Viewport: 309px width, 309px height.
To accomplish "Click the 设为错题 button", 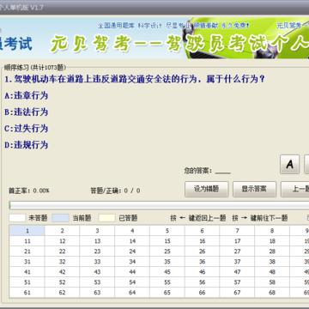I will tap(207, 189).
